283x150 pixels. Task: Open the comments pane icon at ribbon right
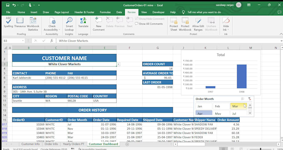point(279,12)
